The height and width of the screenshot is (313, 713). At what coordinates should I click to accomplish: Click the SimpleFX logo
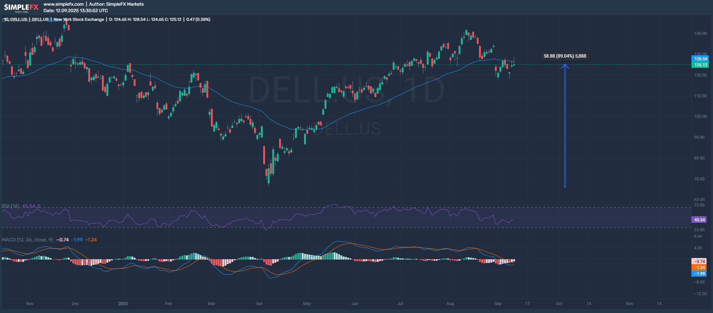click(x=21, y=7)
